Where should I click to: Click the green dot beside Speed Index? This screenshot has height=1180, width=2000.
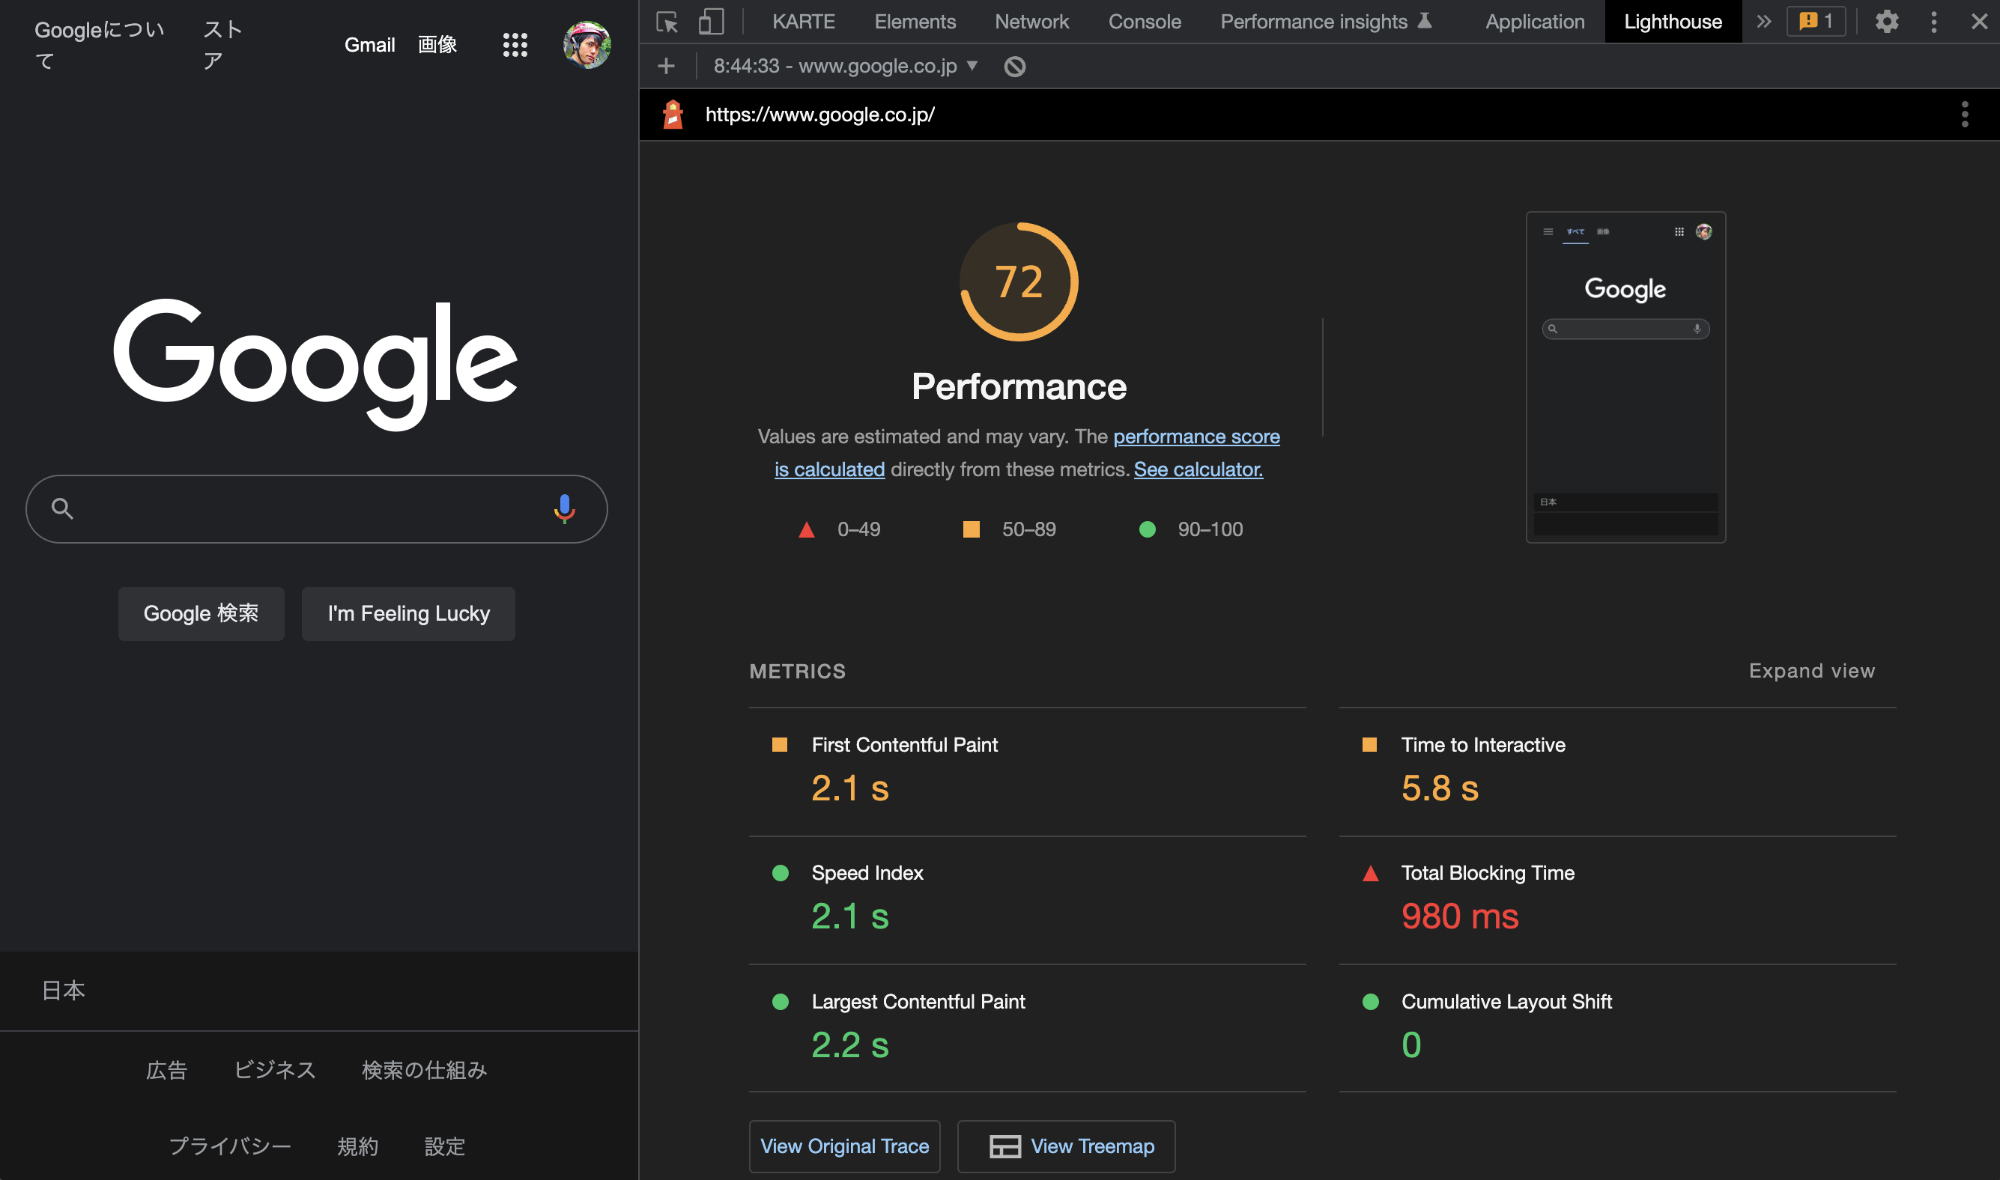point(781,873)
